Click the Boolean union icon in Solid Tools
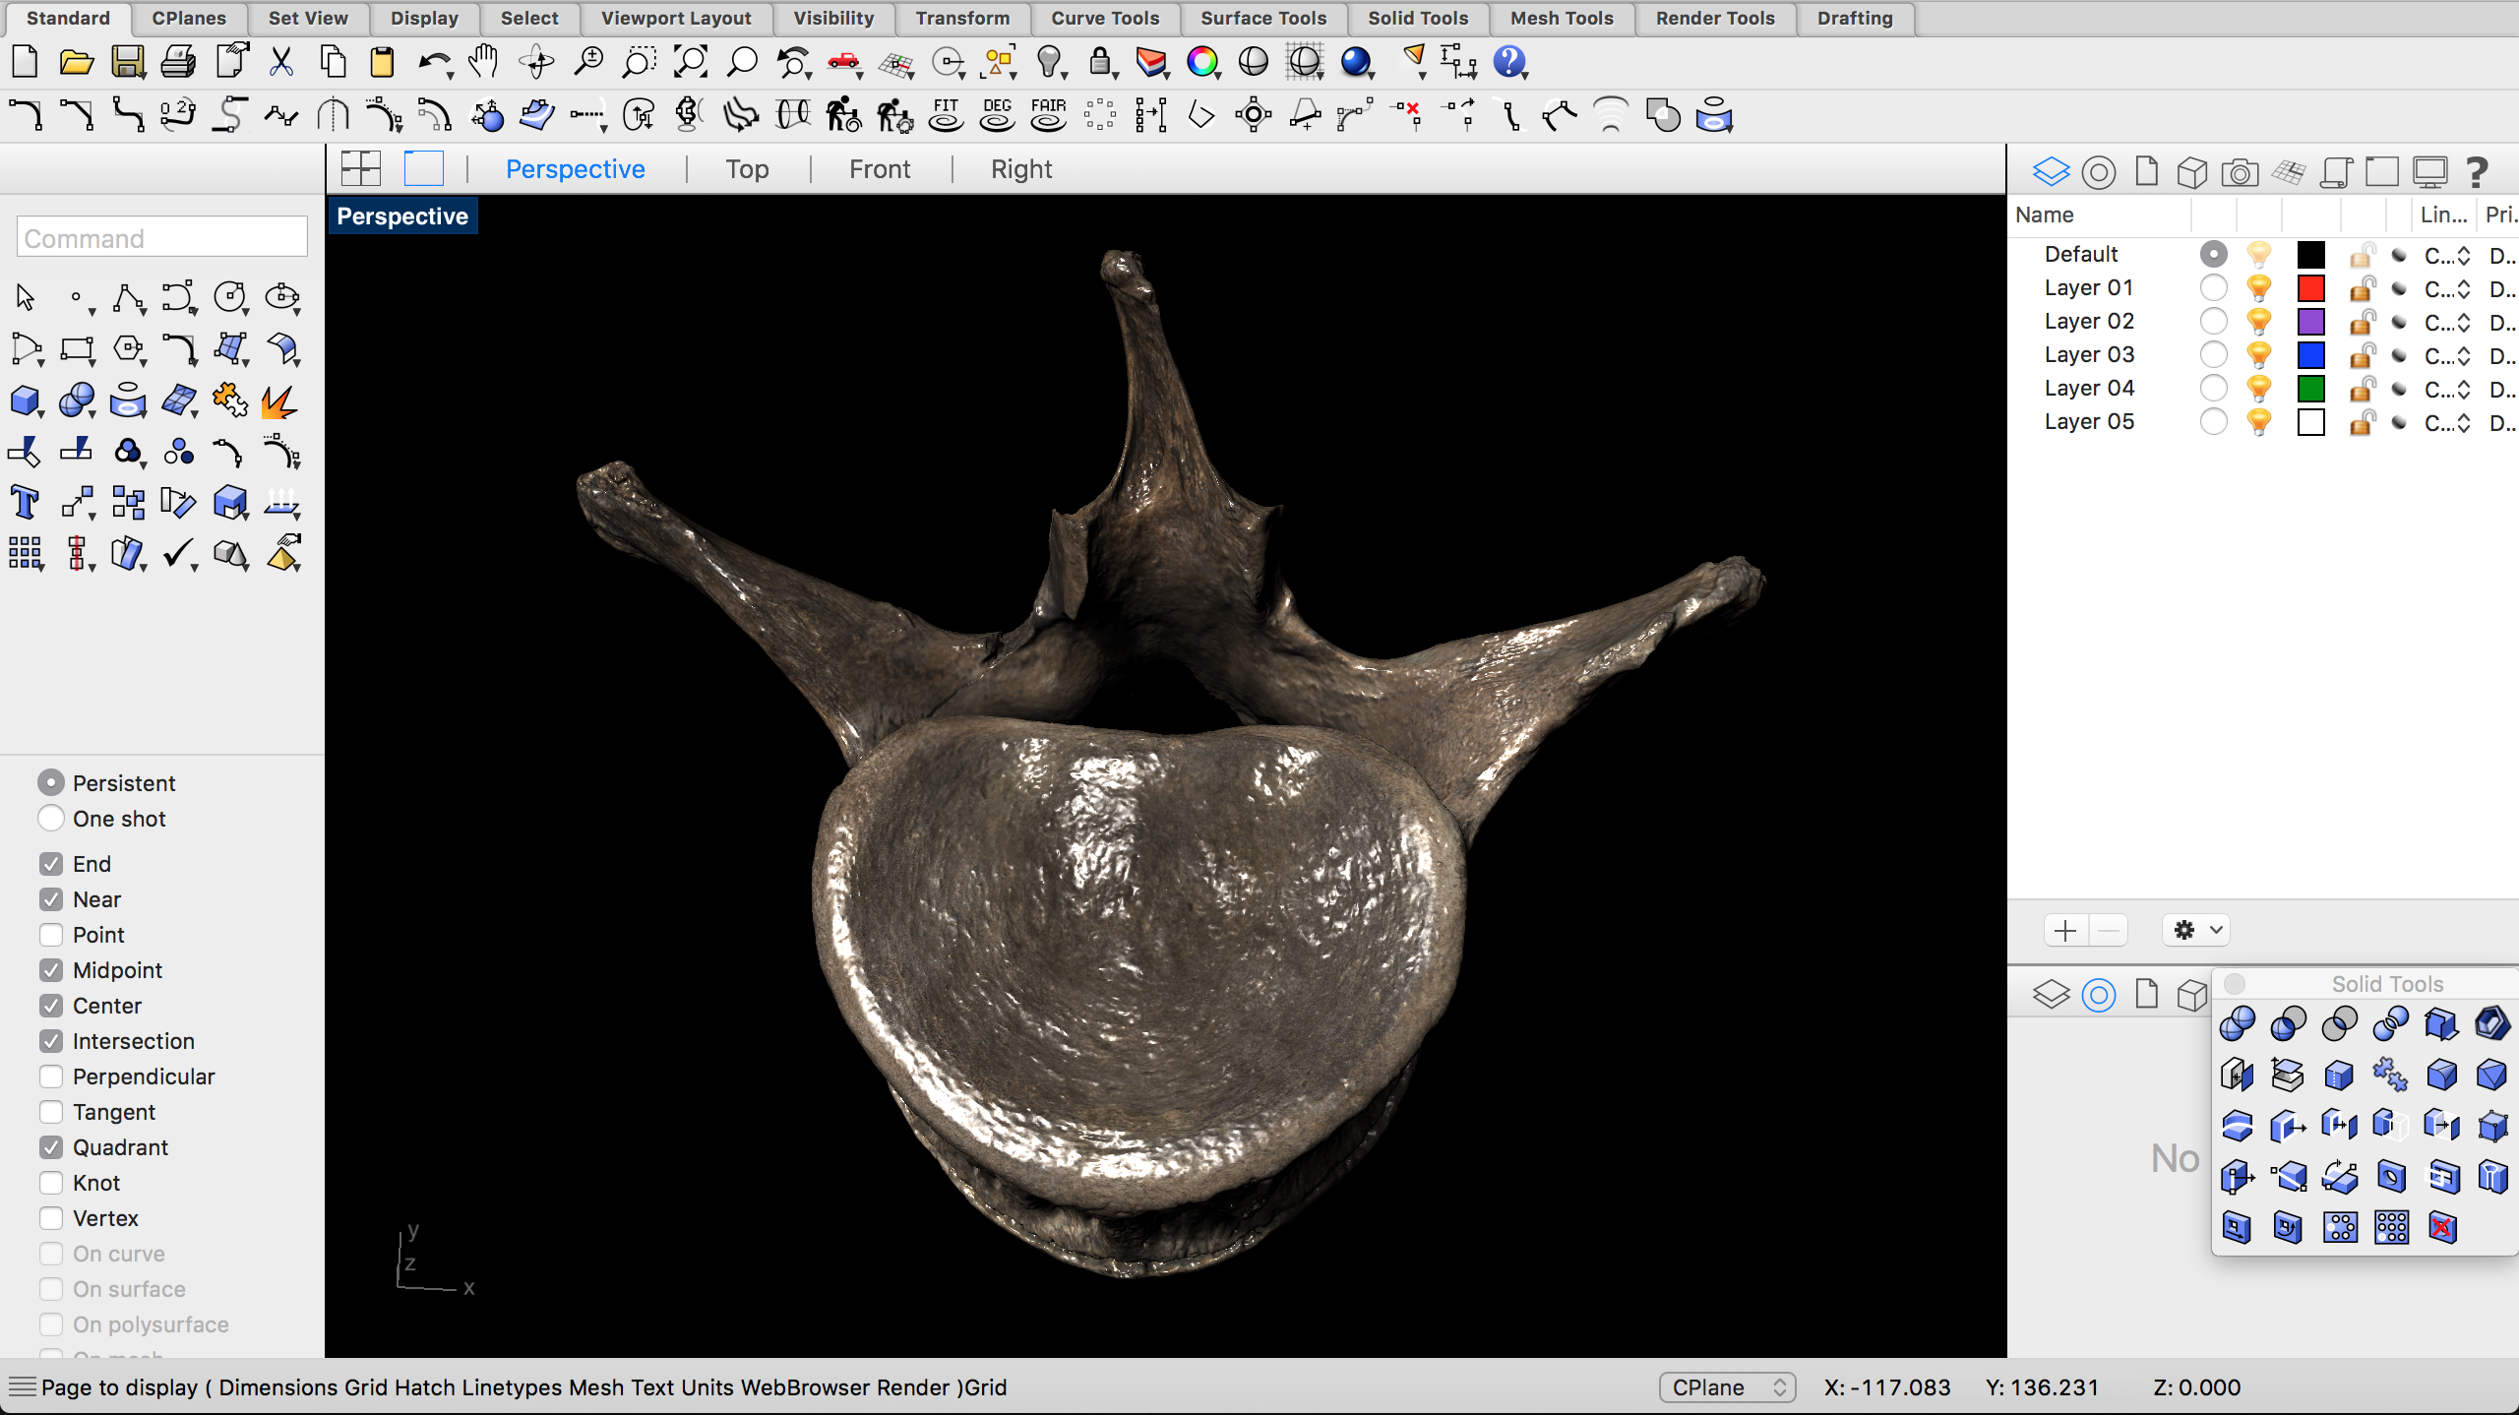Image resolution: width=2519 pixels, height=1415 pixels. (x=2237, y=1023)
